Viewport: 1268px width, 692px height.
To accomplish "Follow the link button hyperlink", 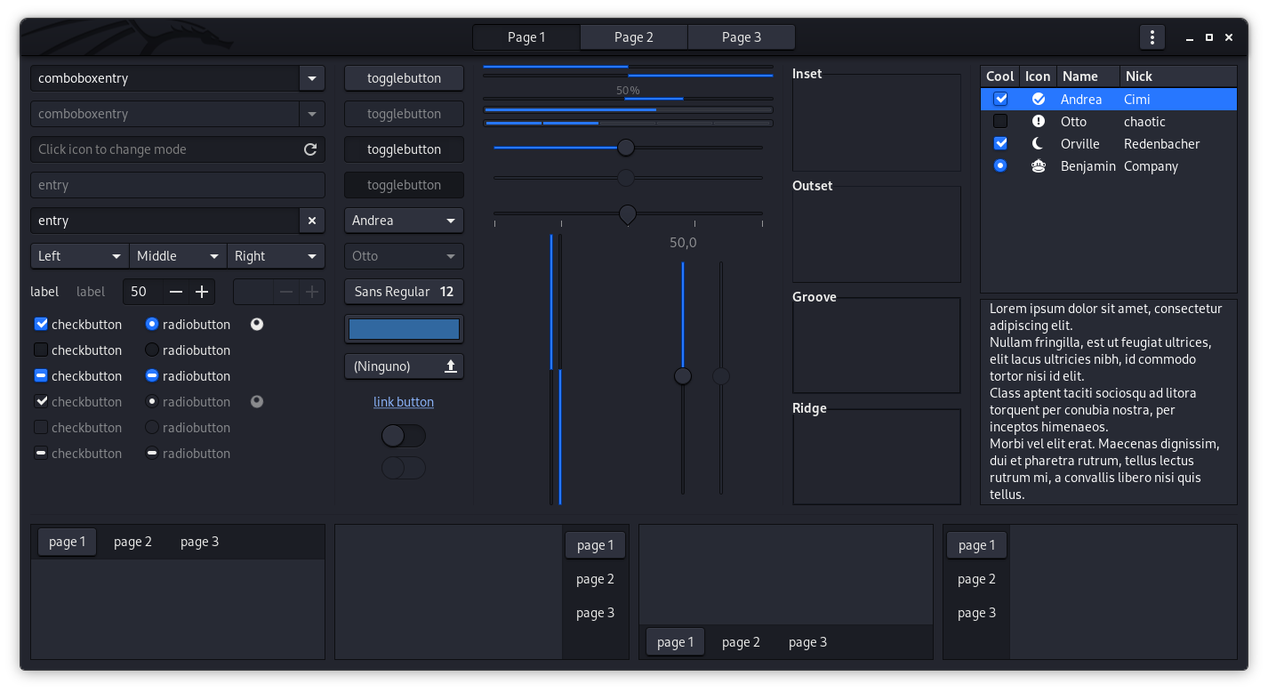I will coord(404,402).
